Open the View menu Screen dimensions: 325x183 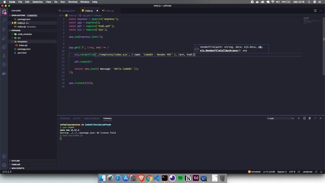[49, 2]
